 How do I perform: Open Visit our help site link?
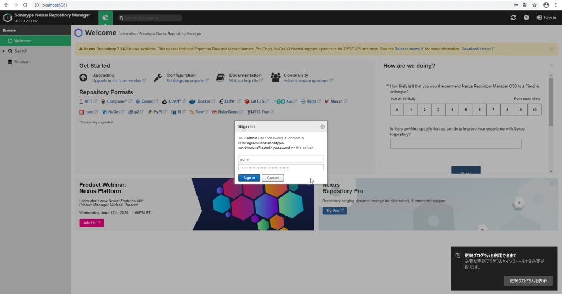pyautogui.click(x=246, y=81)
